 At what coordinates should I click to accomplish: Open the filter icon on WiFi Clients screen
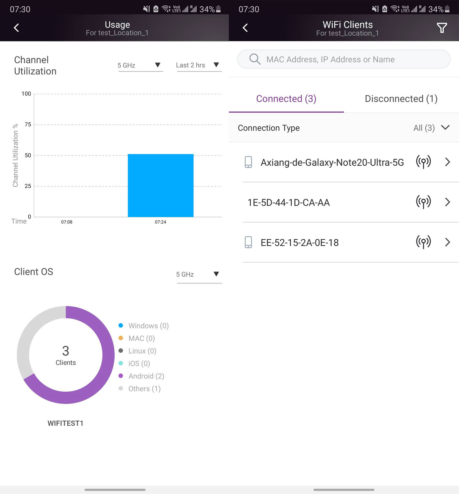(442, 28)
